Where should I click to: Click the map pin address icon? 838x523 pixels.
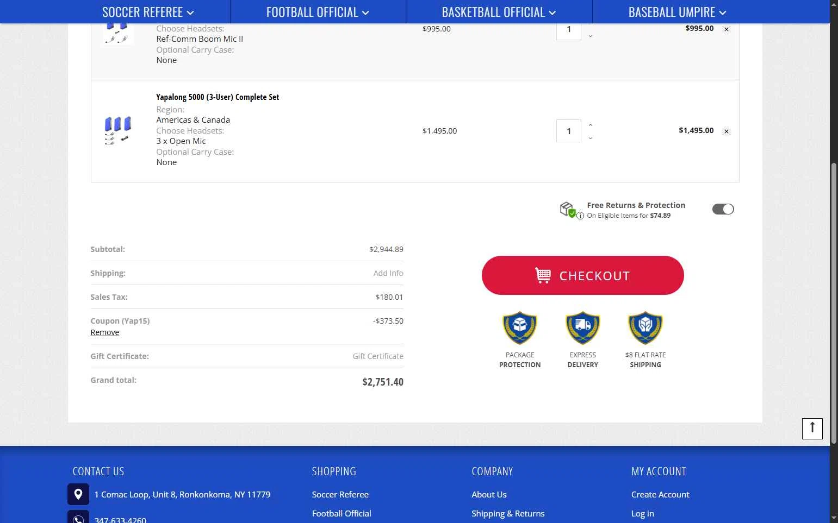coord(78,494)
